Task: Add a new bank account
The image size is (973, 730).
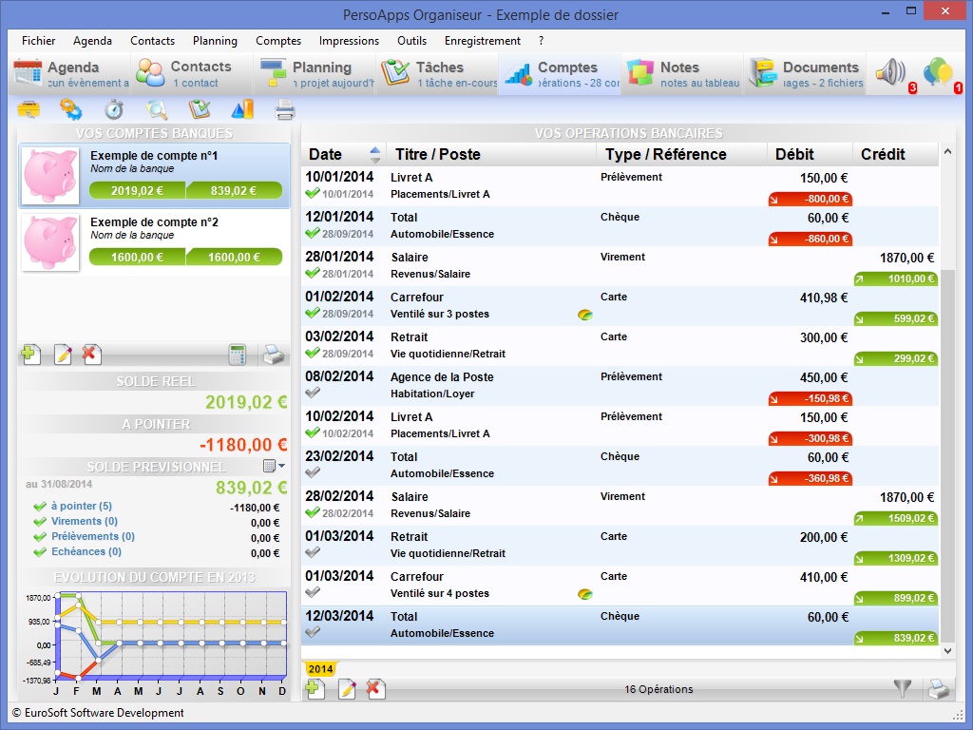Action: tap(31, 355)
